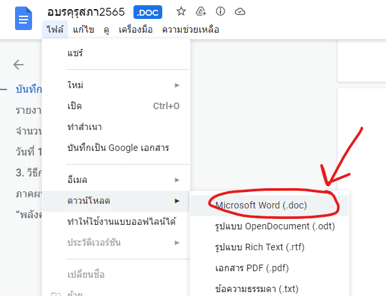Expand the ใหม่ submenu

[116, 85]
